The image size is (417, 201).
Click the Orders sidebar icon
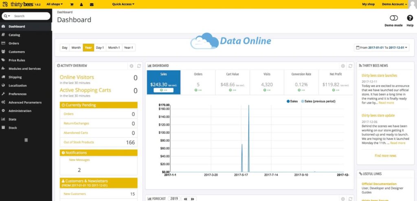pos(3,43)
